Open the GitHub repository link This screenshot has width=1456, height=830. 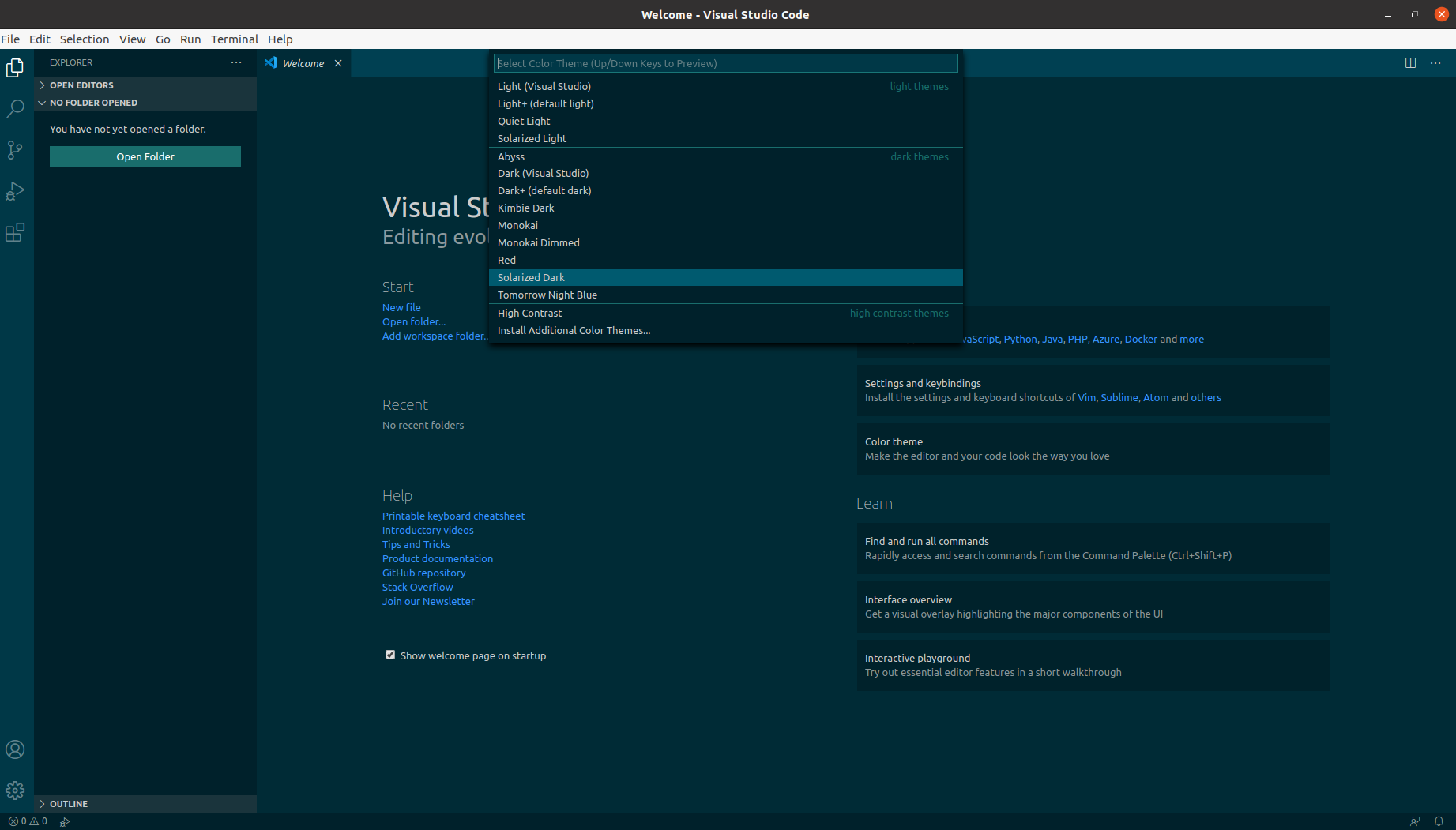coord(424,573)
